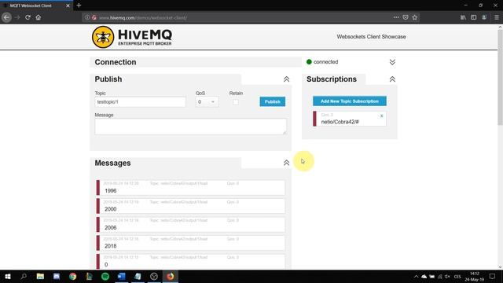Collapse the Publish panel chevron
Screen dimensions: 503x283
(x=286, y=79)
